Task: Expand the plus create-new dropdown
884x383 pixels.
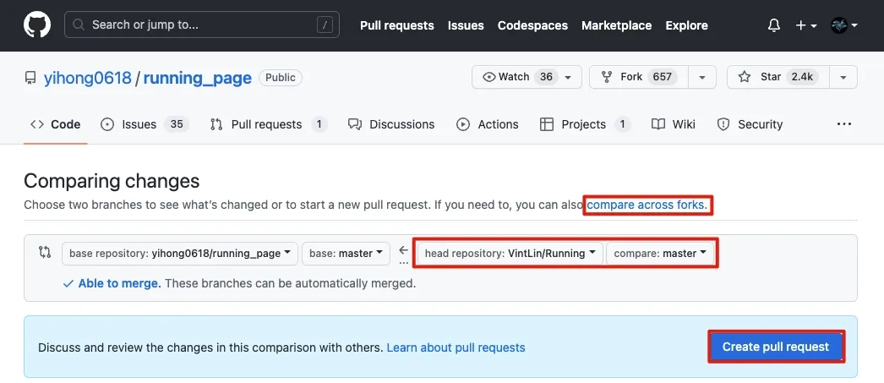Action: (806, 25)
